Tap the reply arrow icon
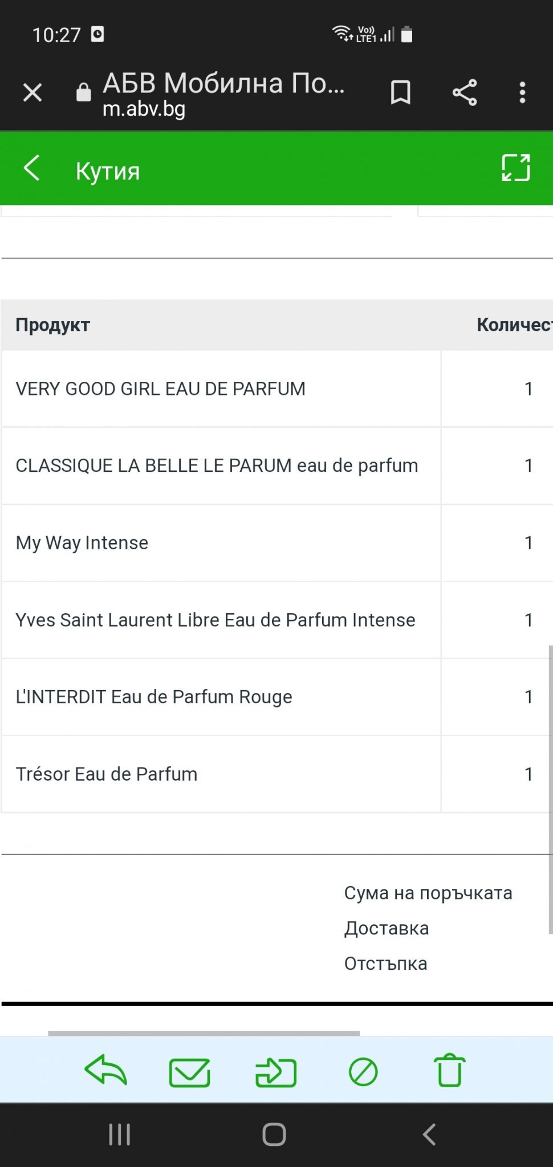The height and width of the screenshot is (1167, 553). pos(105,1071)
